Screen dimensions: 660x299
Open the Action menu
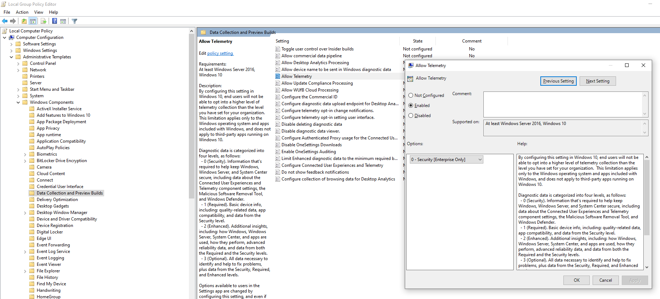pyautogui.click(x=22, y=12)
